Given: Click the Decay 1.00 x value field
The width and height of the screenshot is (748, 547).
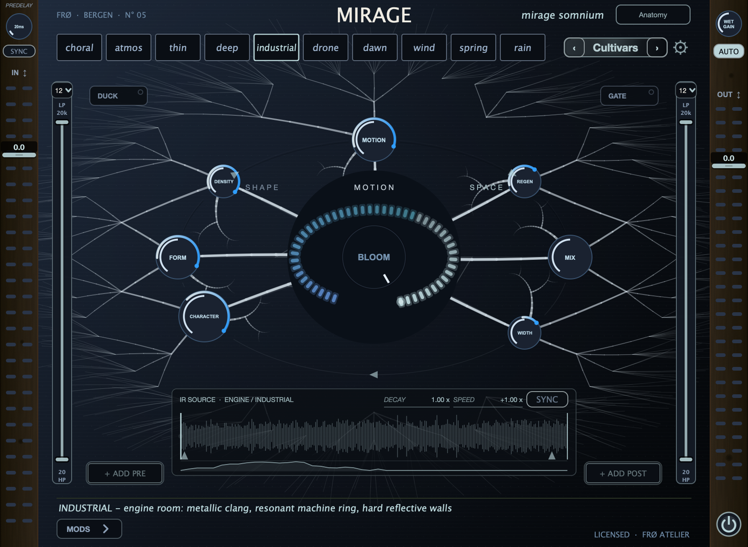Looking at the screenshot, I should (x=417, y=400).
